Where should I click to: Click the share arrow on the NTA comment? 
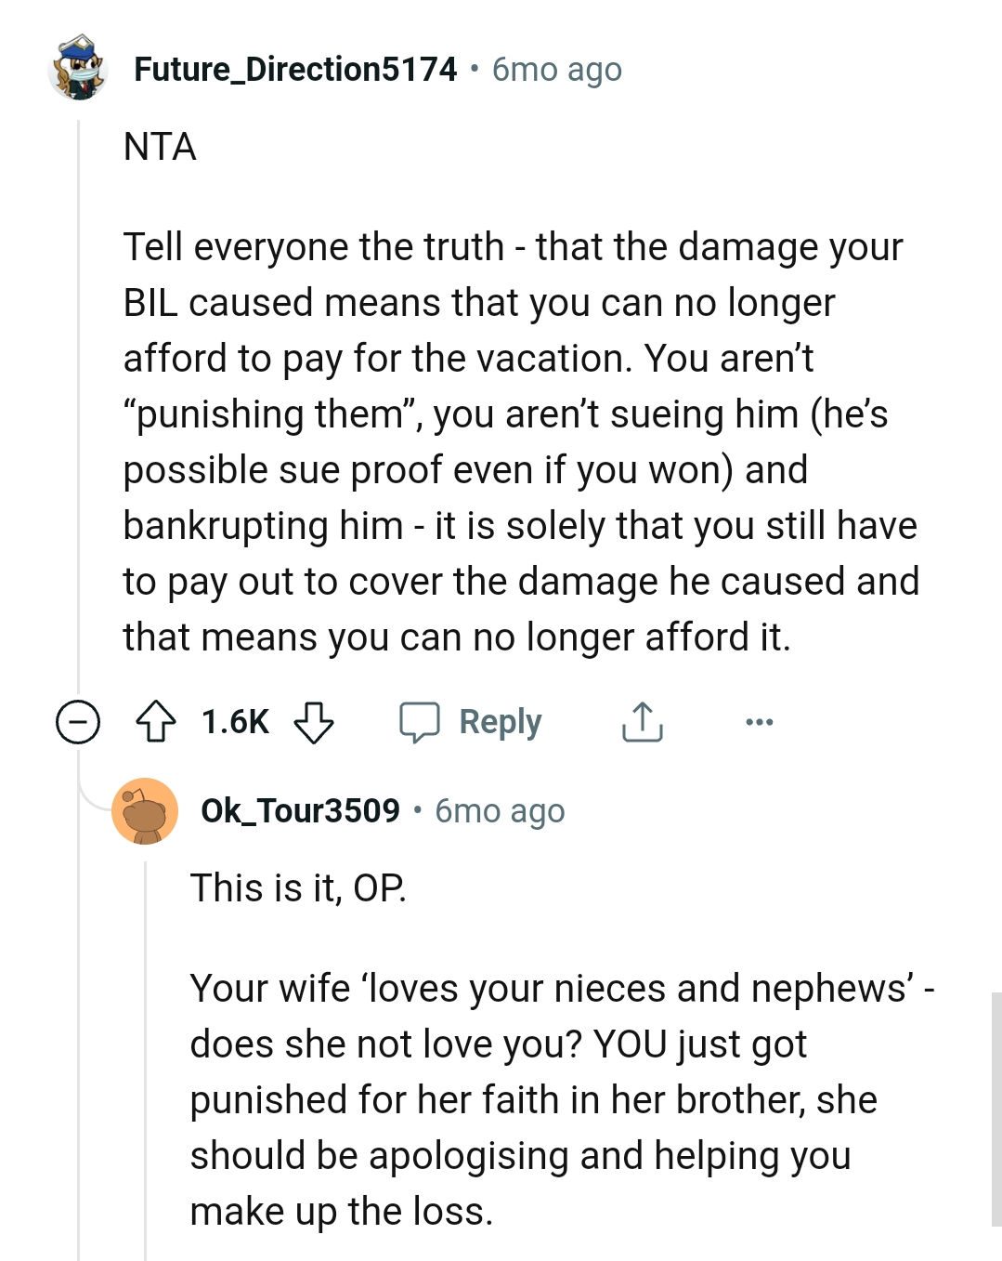(x=641, y=720)
